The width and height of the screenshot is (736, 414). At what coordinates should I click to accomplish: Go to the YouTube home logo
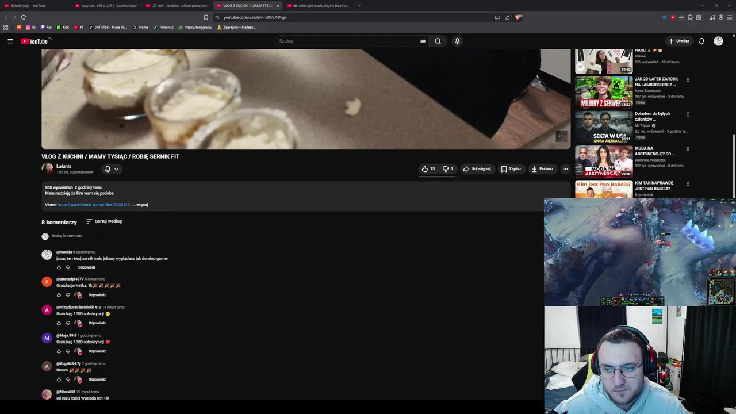click(34, 41)
